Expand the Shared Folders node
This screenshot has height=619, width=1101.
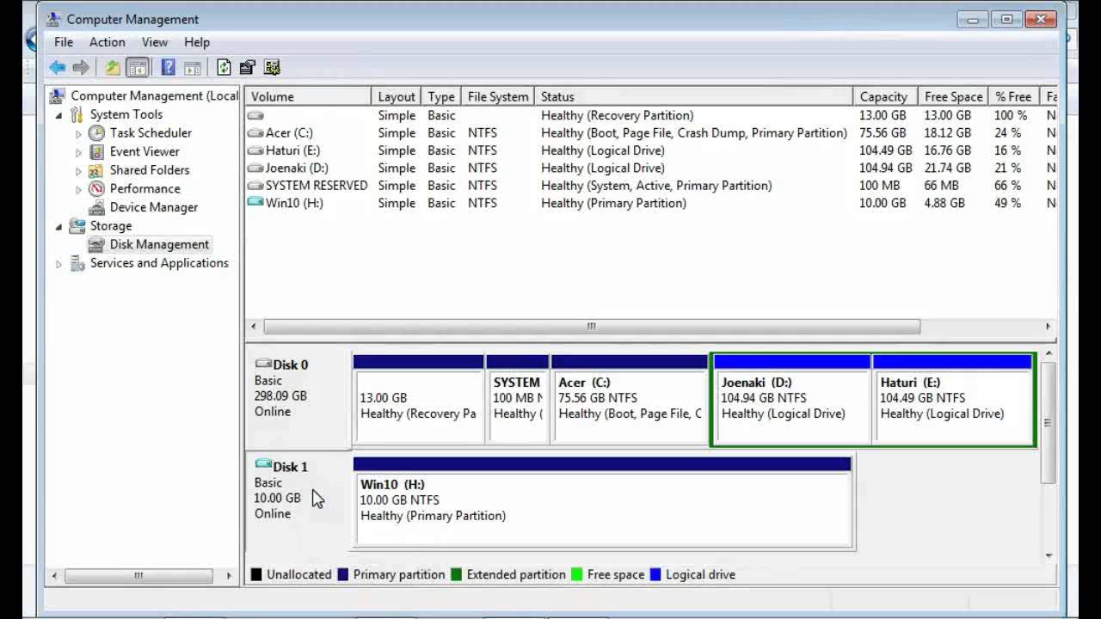78,171
